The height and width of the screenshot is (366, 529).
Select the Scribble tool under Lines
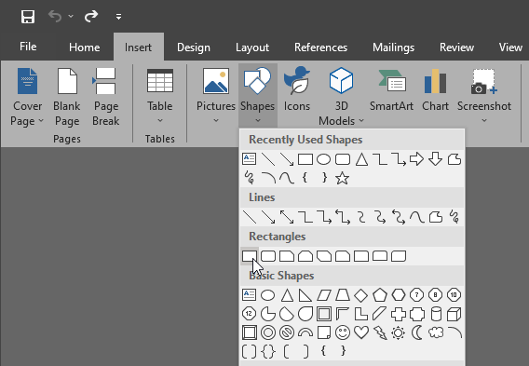[x=454, y=217]
